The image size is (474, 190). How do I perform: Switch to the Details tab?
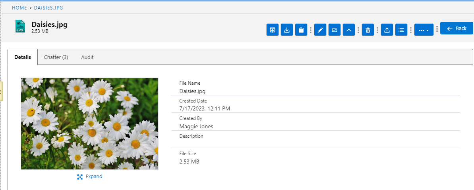23,57
